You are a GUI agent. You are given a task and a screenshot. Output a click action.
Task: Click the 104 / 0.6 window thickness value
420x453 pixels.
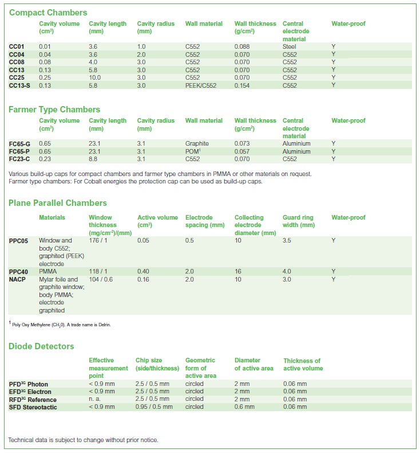click(x=101, y=279)
